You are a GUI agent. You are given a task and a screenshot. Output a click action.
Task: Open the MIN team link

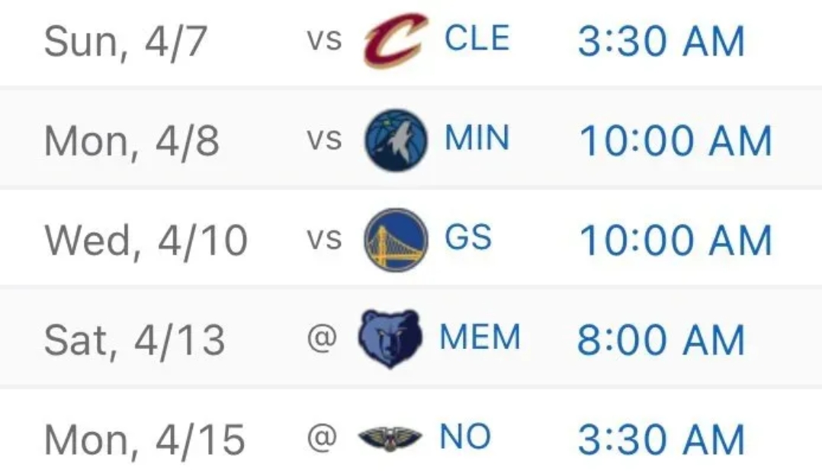coord(477,138)
